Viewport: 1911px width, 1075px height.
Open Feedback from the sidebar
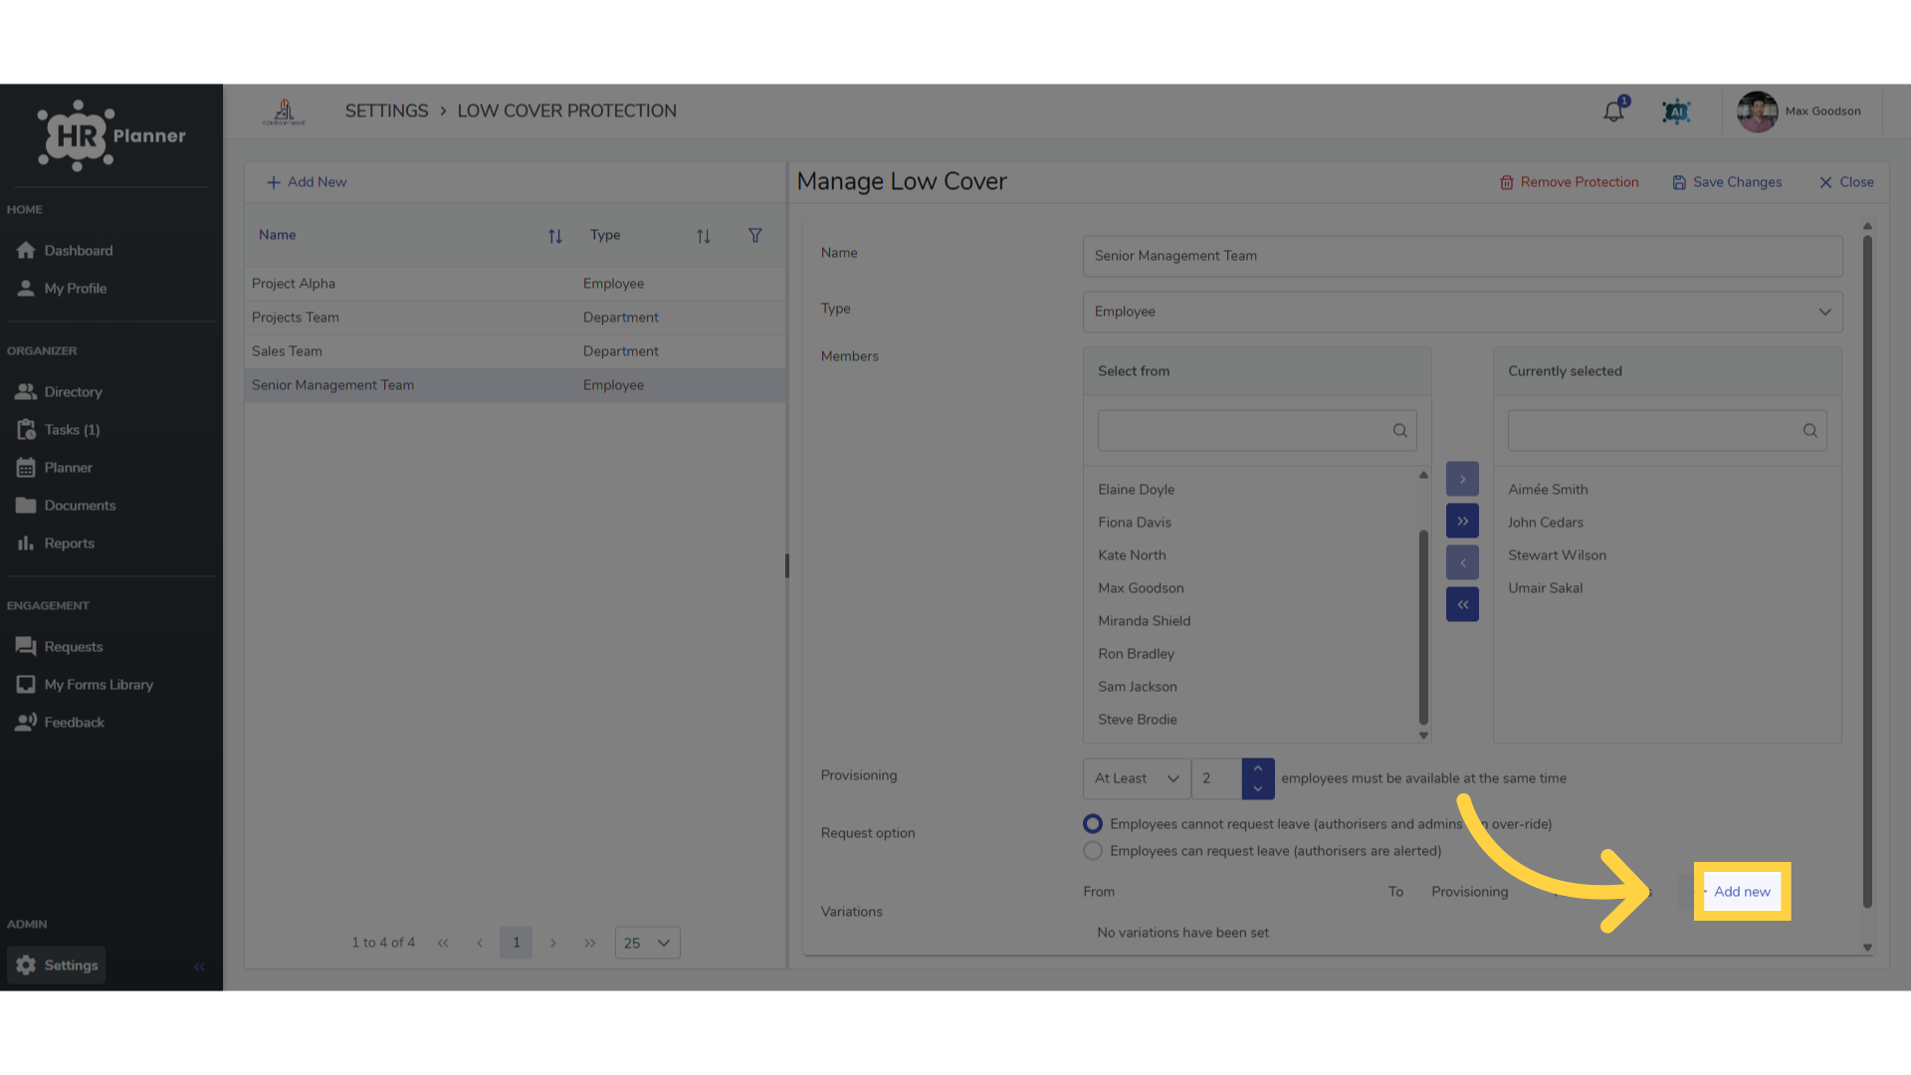pyautogui.click(x=61, y=723)
